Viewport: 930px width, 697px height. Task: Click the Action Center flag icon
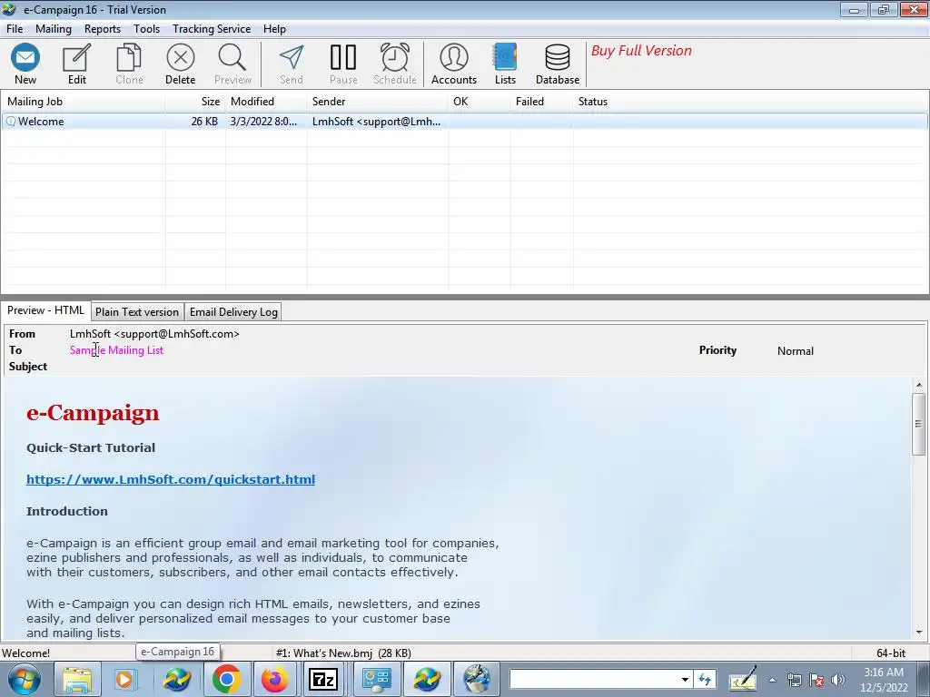tap(816, 680)
